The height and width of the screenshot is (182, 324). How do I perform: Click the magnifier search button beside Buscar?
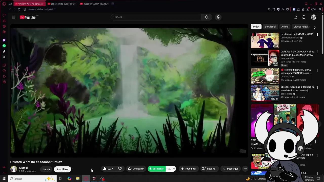[x=207, y=17]
